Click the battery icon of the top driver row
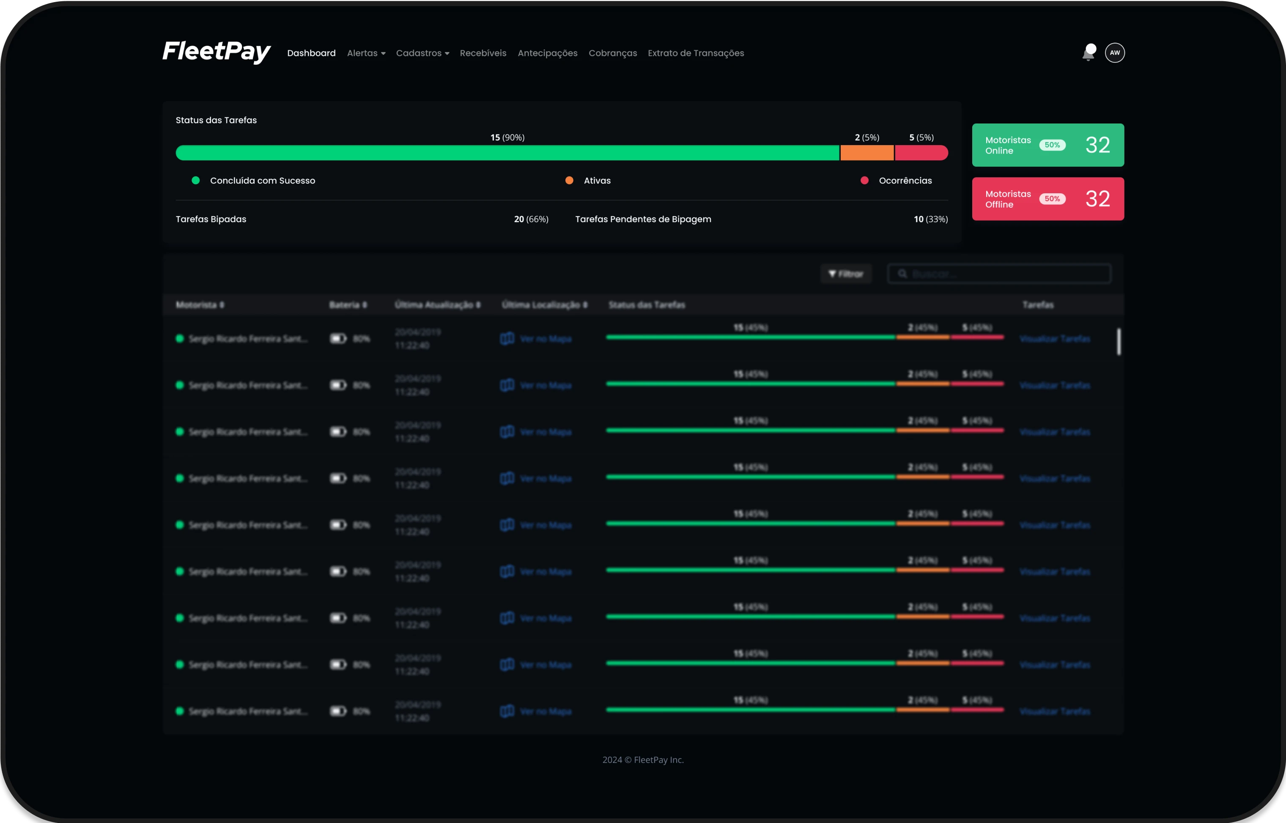 tap(337, 338)
